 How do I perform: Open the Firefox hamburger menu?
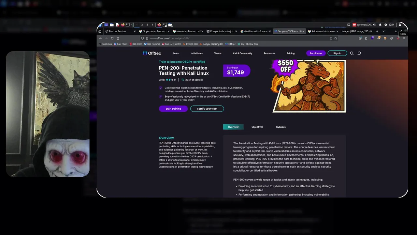[x=404, y=38]
